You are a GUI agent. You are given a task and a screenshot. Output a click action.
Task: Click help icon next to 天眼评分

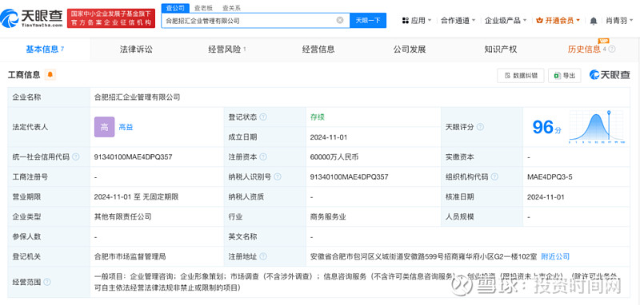pos(480,127)
